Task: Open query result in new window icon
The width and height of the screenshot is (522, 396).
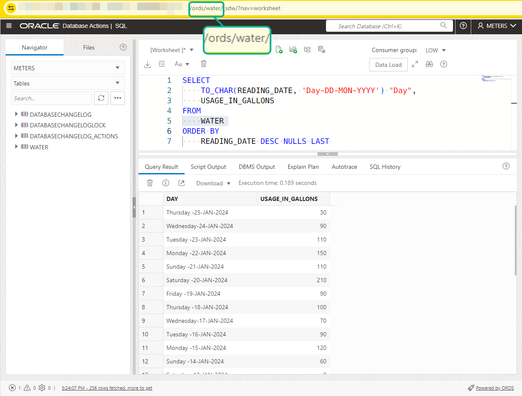Action: [x=182, y=183]
